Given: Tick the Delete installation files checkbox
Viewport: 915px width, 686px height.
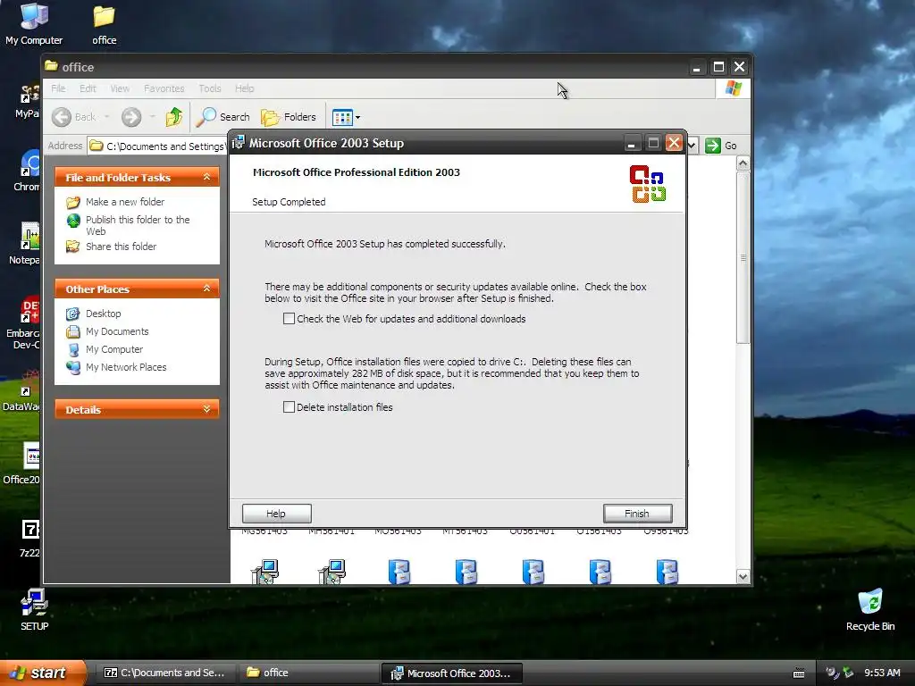Looking at the screenshot, I should 289,406.
